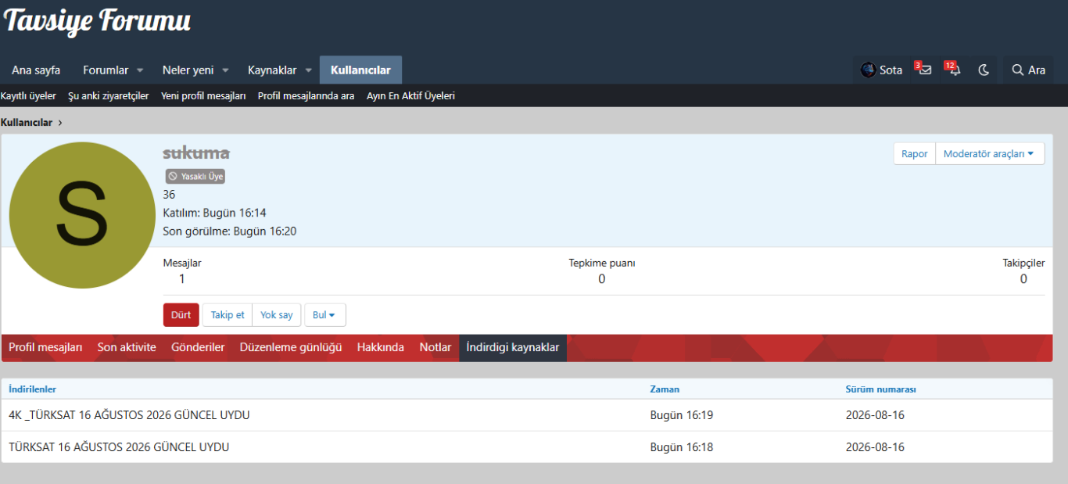Go to Ana sayfa

click(x=36, y=70)
